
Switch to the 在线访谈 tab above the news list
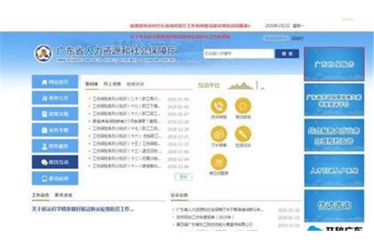(x=135, y=84)
